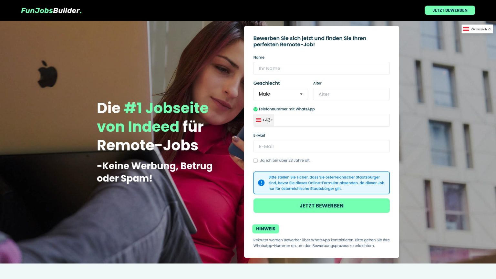Focus the Ihr Name input field
This screenshot has width=496, height=279.
[322, 68]
